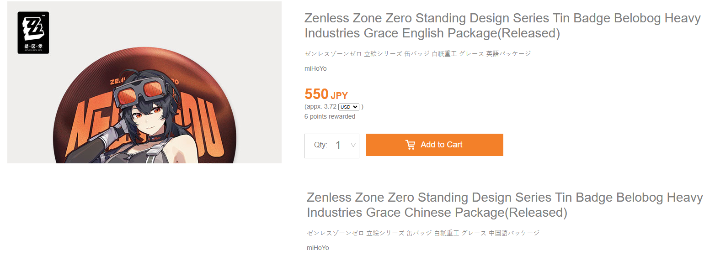
Task: Visit miHoYo brand link under English Package
Action: (315, 69)
